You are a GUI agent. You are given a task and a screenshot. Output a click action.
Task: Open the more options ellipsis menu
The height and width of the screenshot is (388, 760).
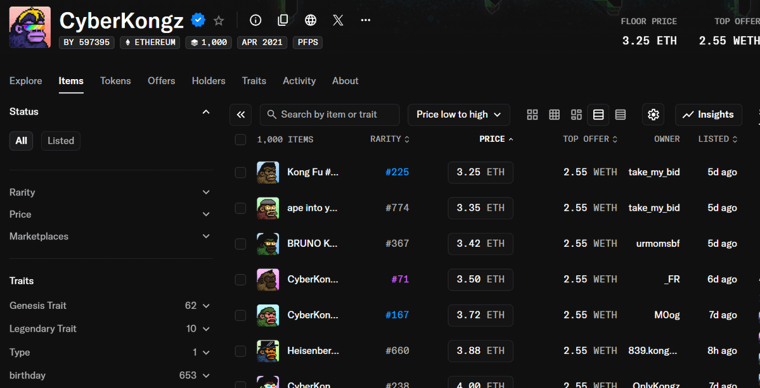pos(366,20)
